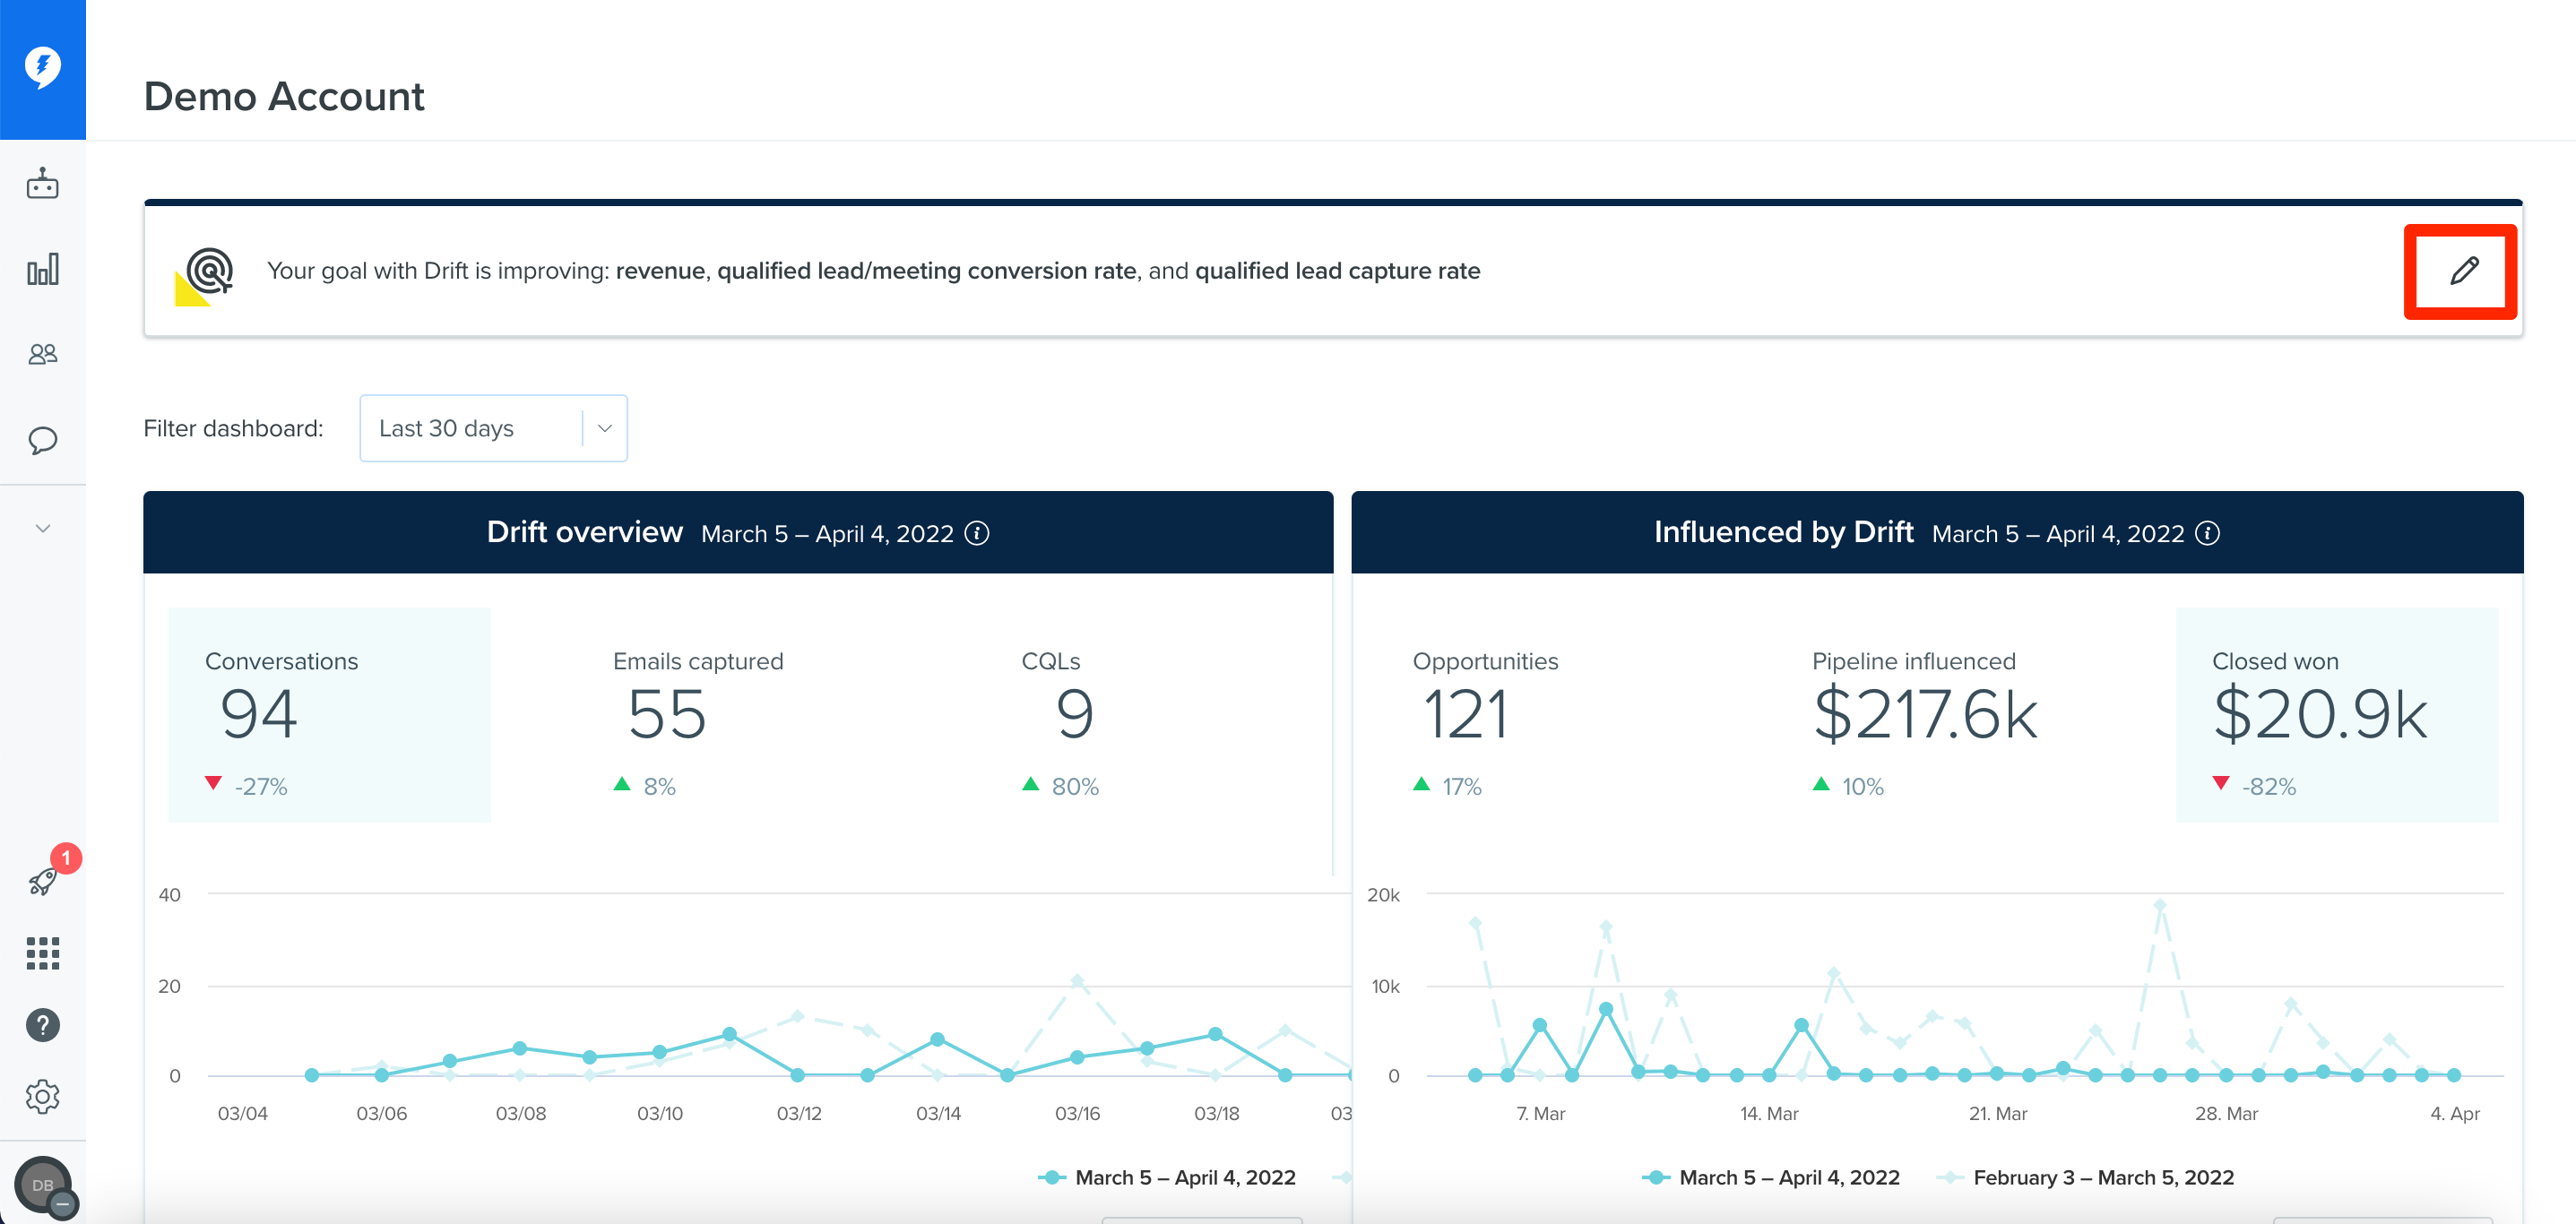
Task: Select the Emails captured metric
Action: 698,715
